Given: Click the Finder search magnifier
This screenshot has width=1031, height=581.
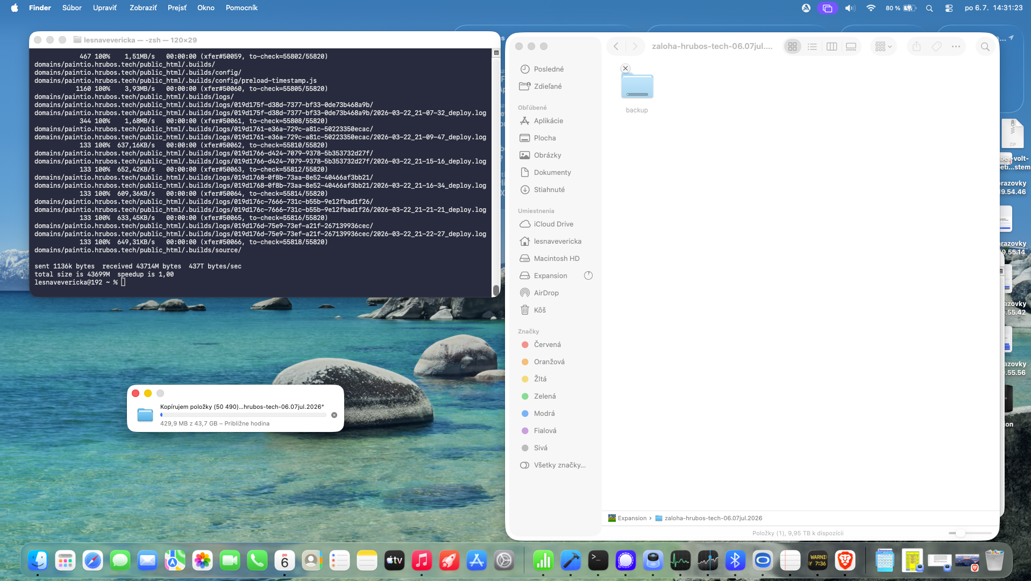Looking at the screenshot, I should point(985,47).
